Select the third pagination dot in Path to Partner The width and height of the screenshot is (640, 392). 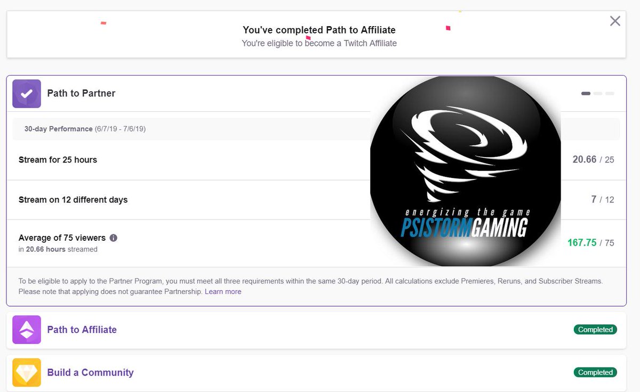coord(610,94)
